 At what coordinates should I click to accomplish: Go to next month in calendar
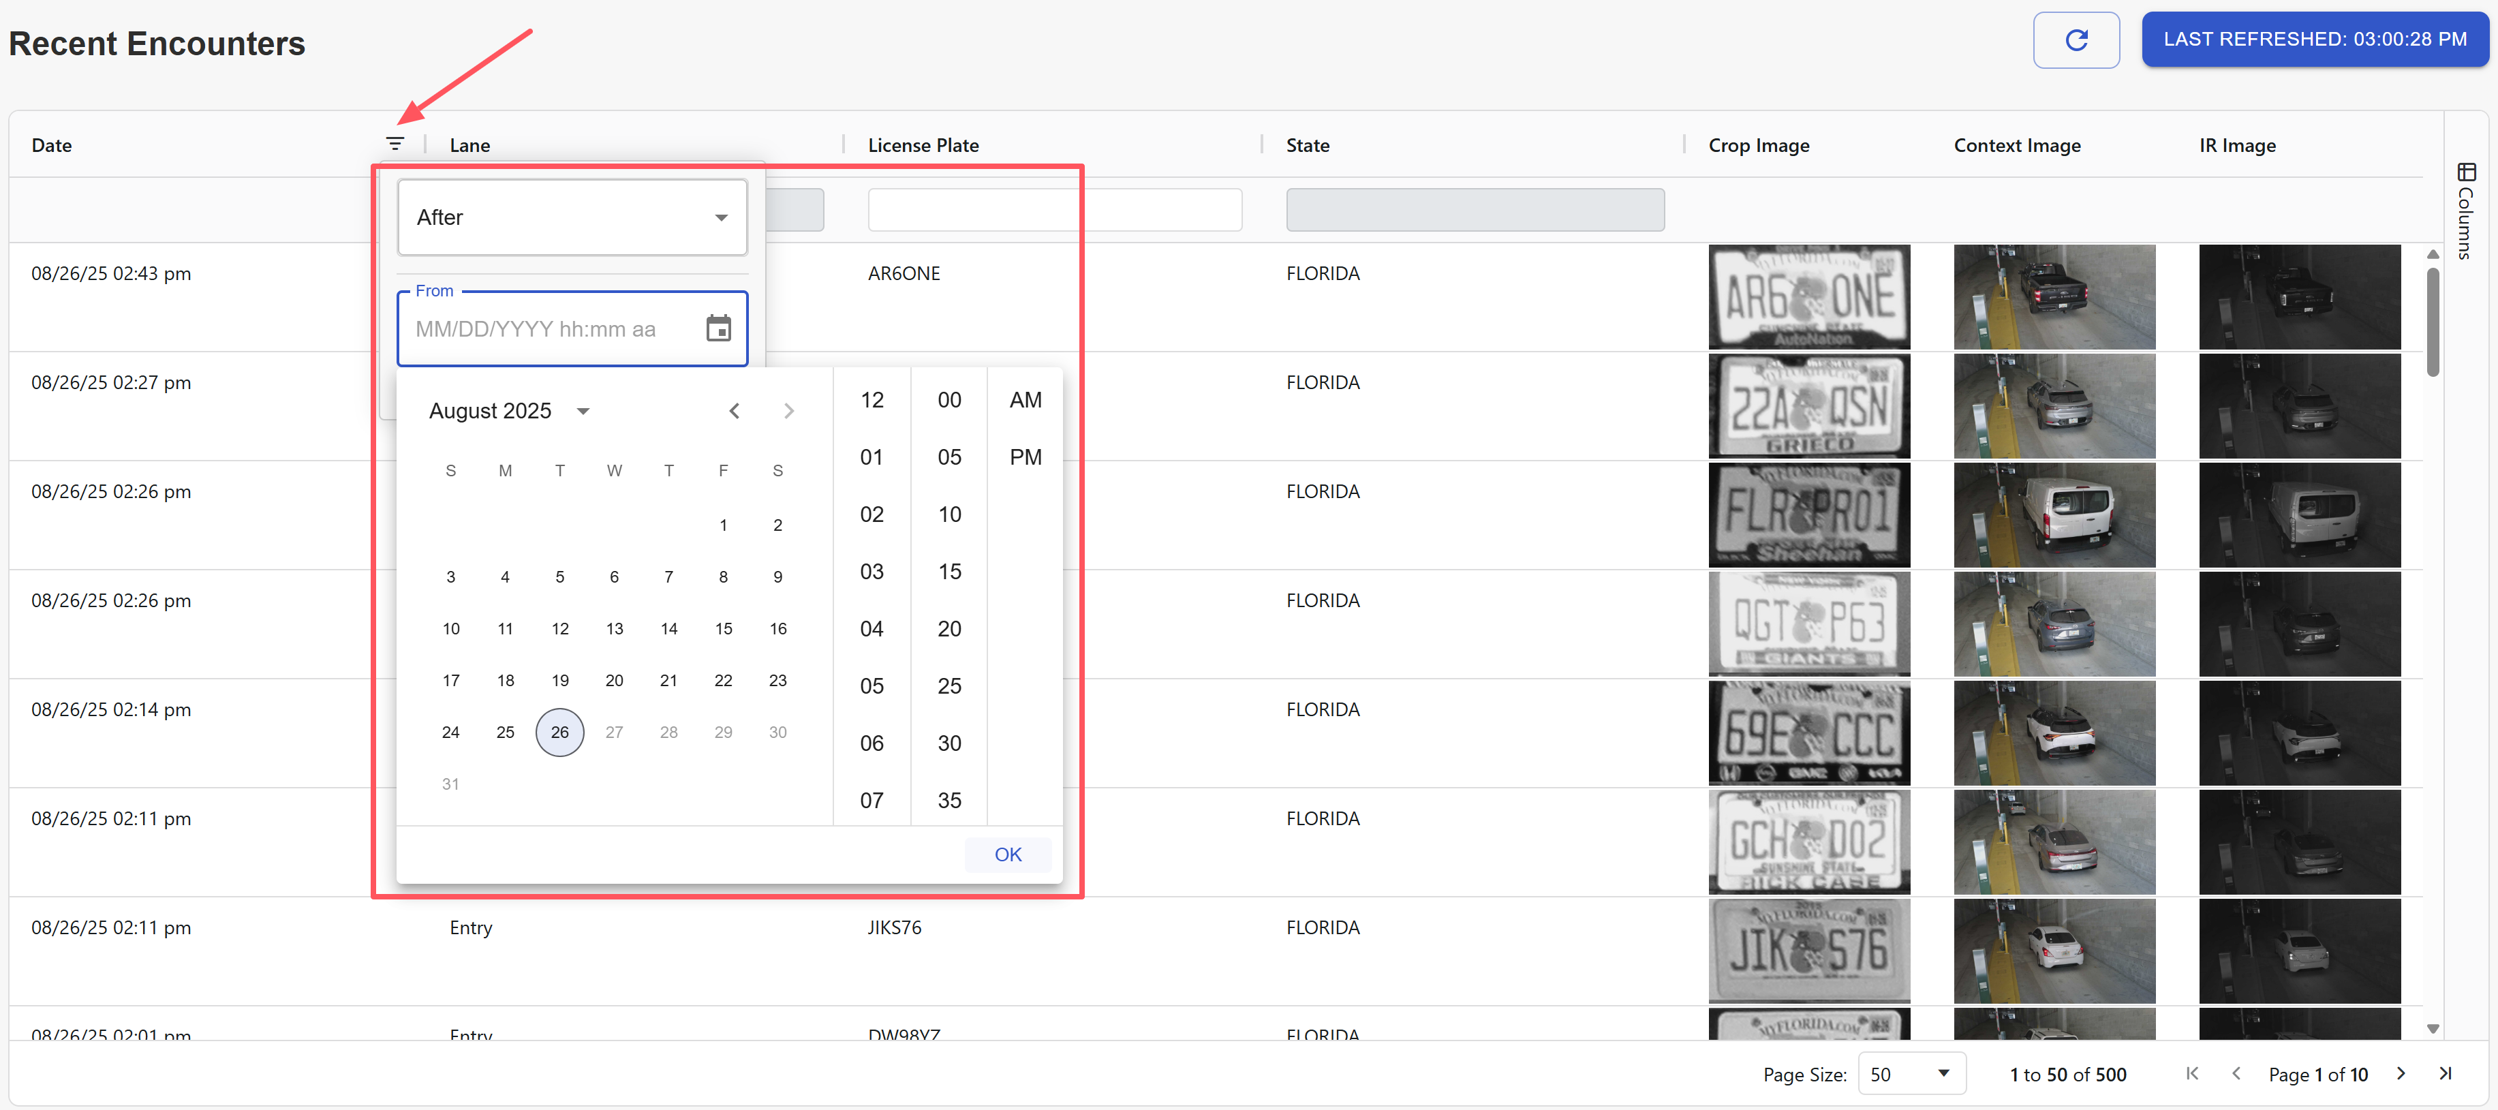tap(788, 411)
